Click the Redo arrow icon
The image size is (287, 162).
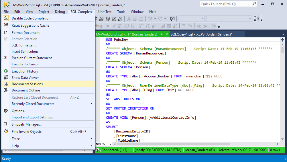[x=160, y=19]
